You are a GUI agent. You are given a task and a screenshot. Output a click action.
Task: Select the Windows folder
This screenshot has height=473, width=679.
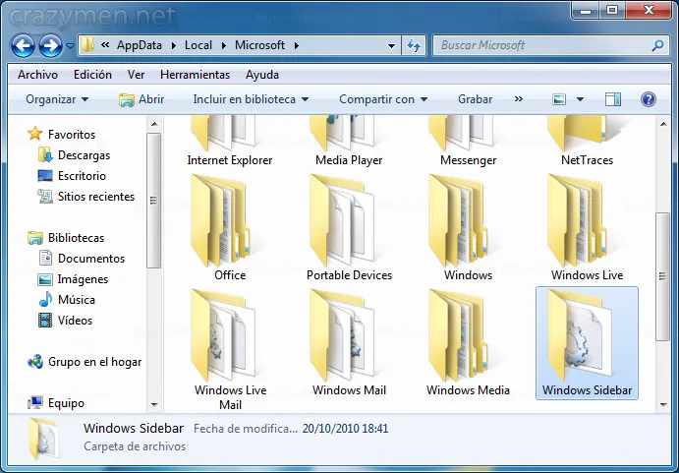tap(468, 227)
